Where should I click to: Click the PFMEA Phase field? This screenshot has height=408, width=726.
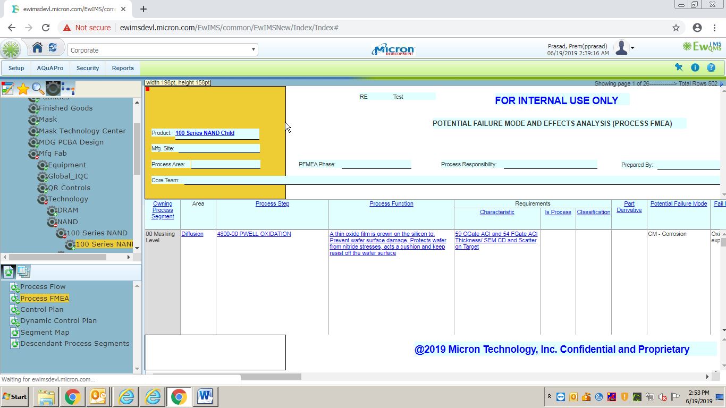[376, 164]
